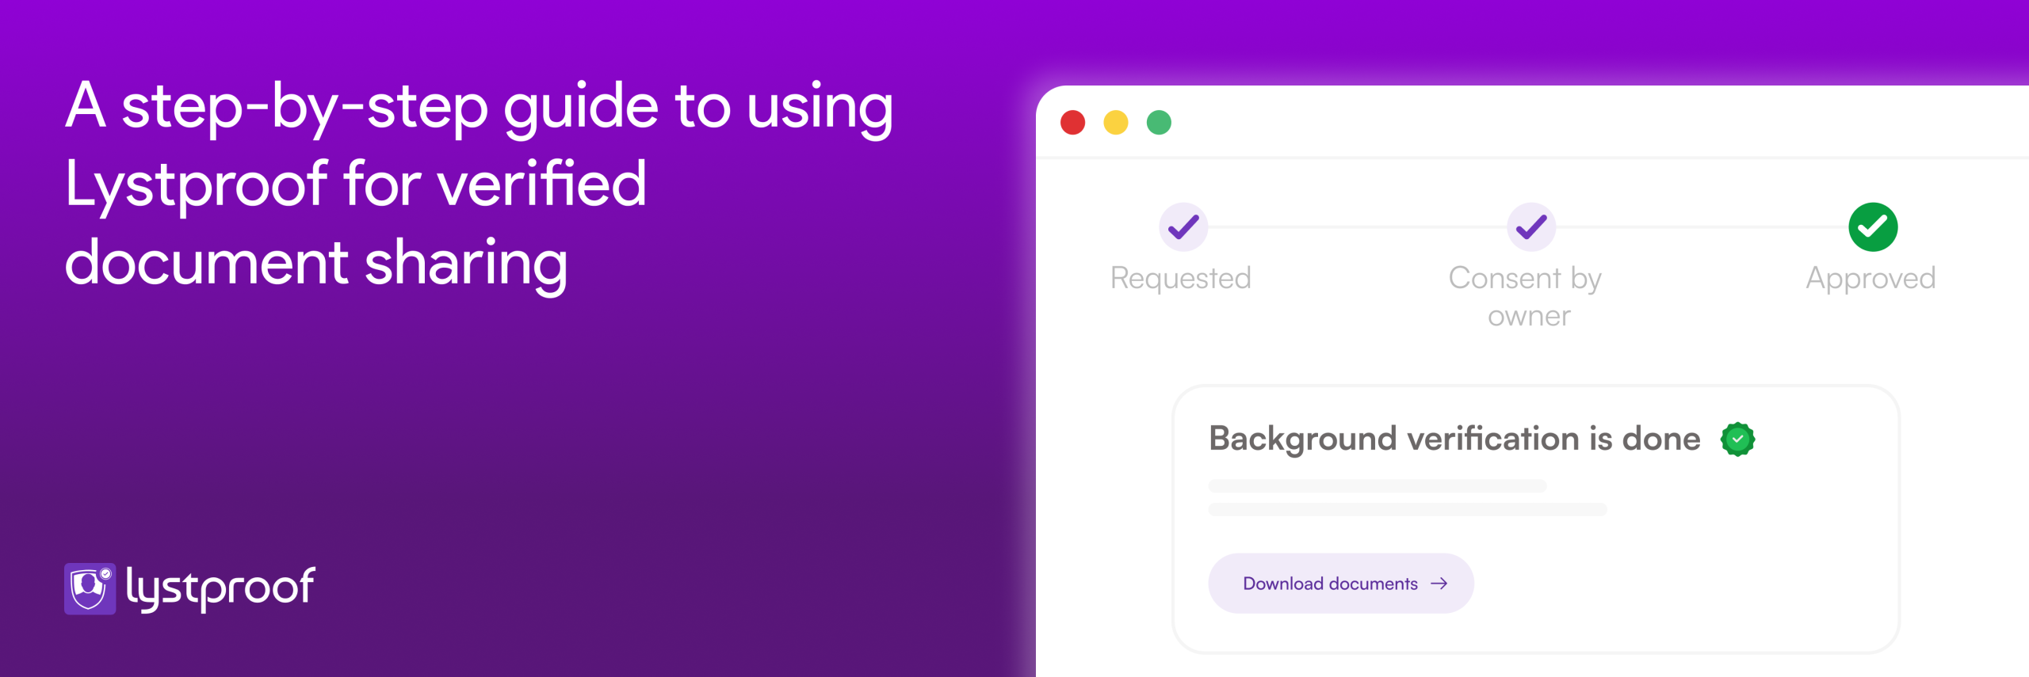Click the checkmark above Consent by owner
Viewport: 2029px width, 677px height.
(x=1530, y=227)
